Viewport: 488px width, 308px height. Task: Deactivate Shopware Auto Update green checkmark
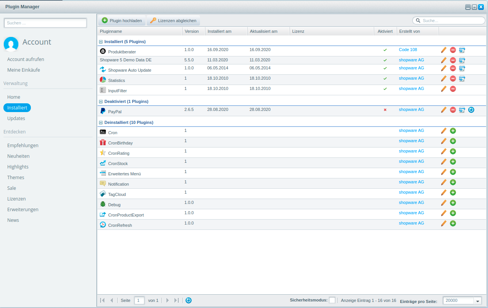385,68
